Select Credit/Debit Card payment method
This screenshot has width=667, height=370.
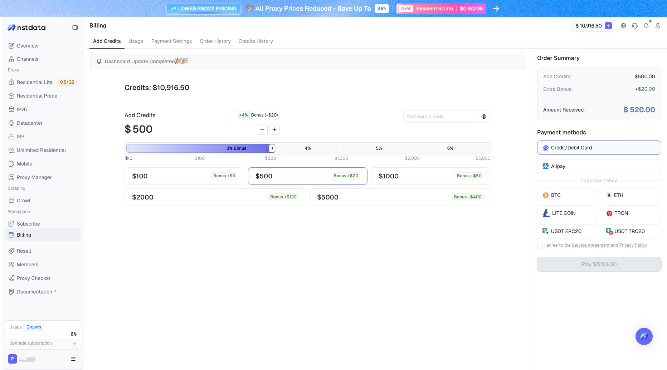pyautogui.click(x=599, y=148)
